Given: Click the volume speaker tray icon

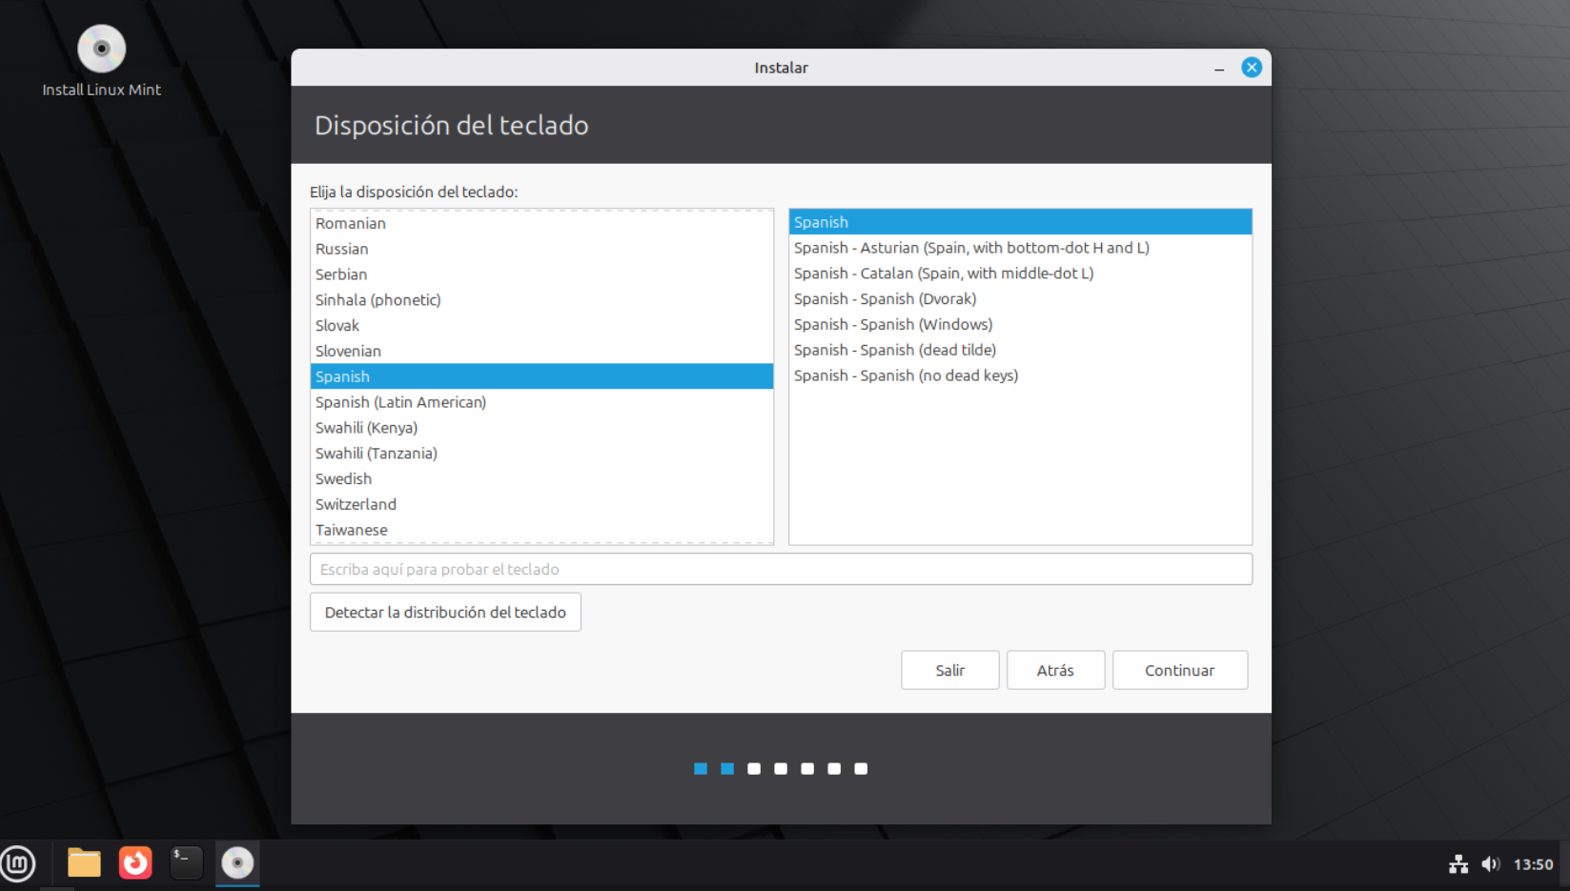Looking at the screenshot, I should pyautogui.click(x=1490, y=864).
